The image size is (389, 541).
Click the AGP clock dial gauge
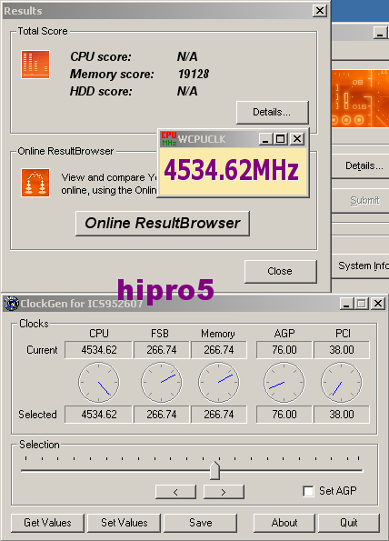[284, 382]
